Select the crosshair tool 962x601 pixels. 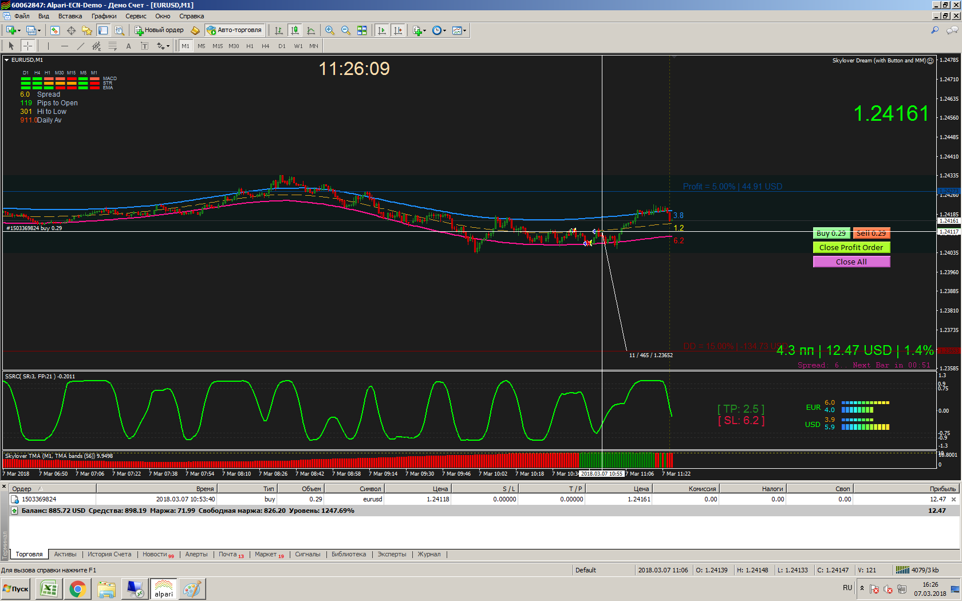pos(27,46)
